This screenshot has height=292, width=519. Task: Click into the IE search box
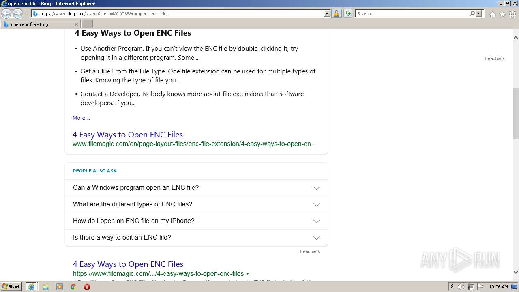(x=412, y=13)
